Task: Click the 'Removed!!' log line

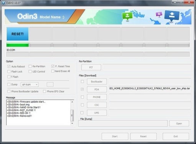Action: (x=19, y=116)
